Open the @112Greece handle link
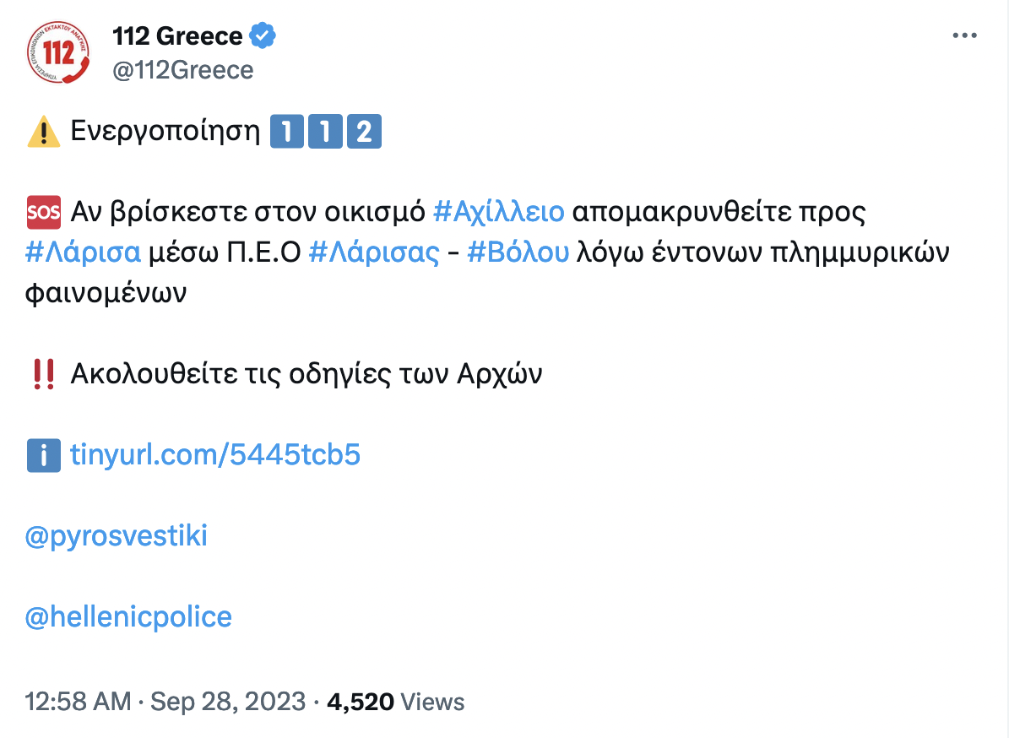Viewport: 1009px width, 738px height. pyautogui.click(x=183, y=69)
